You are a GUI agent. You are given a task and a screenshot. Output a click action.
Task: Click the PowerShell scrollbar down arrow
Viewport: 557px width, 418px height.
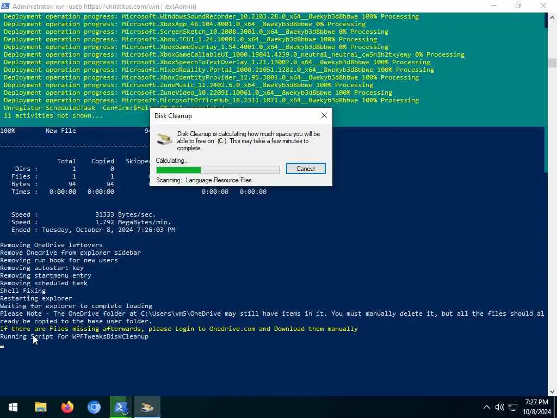(x=553, y=392)
